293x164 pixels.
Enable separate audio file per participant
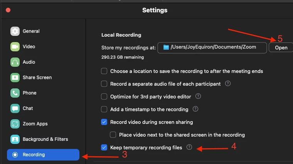point(104,84)
